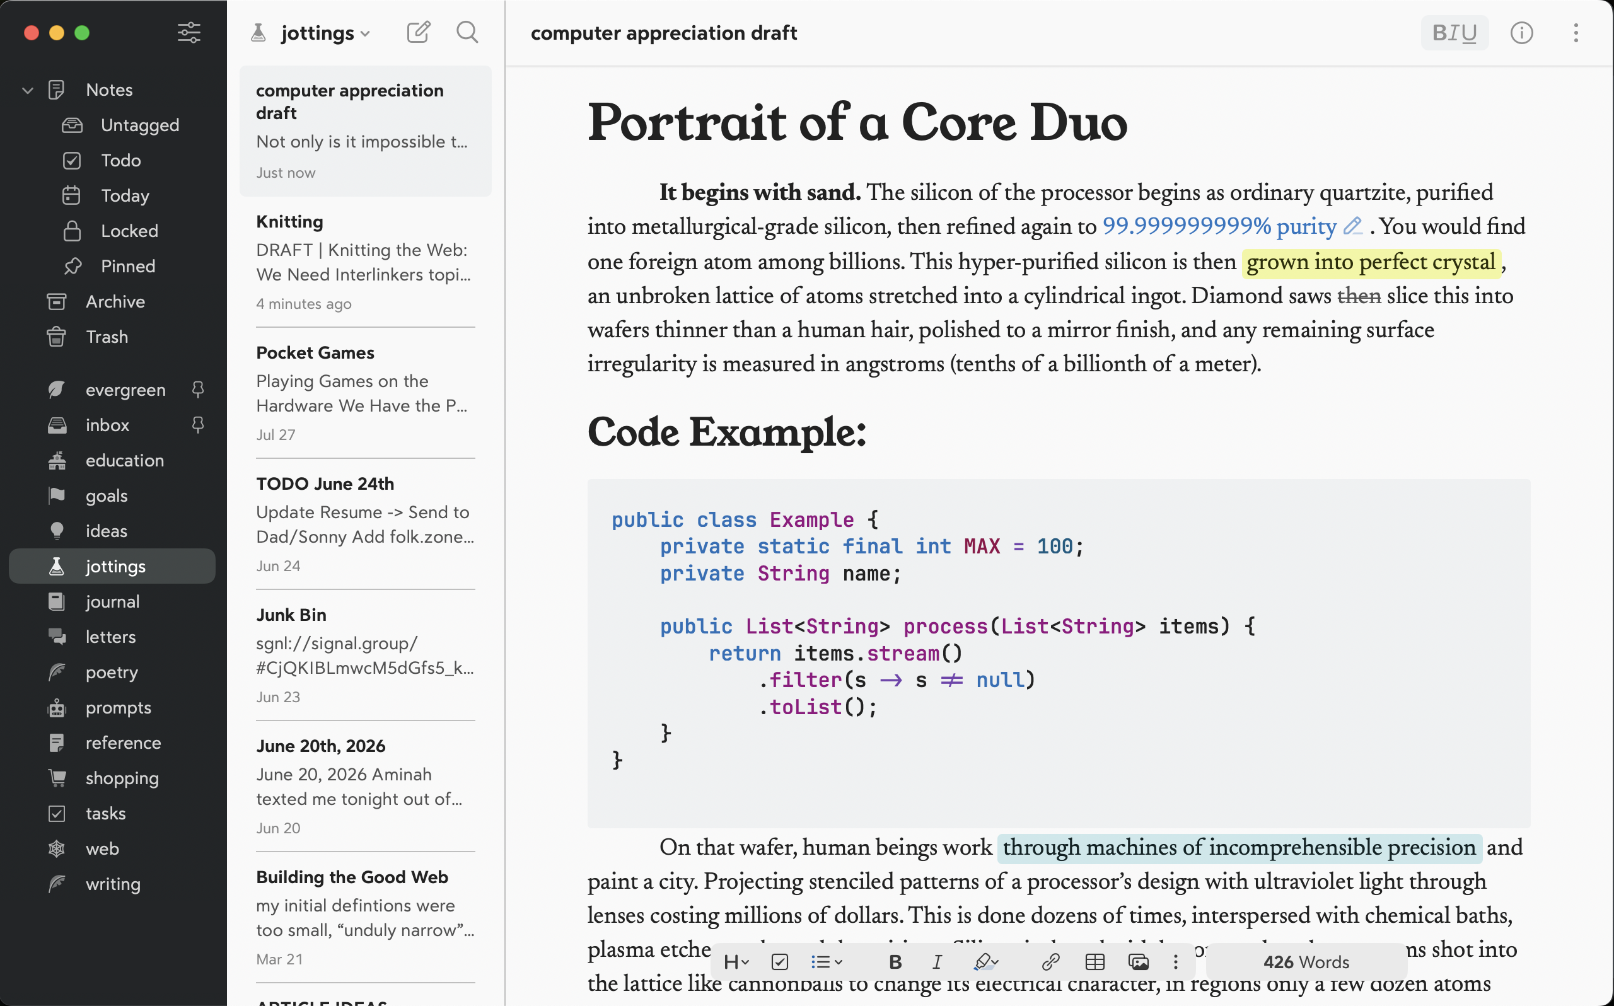Click the 426 Words counter
The width and height of the screenshot is (1614, 1006).
[x=1306, y=962]
